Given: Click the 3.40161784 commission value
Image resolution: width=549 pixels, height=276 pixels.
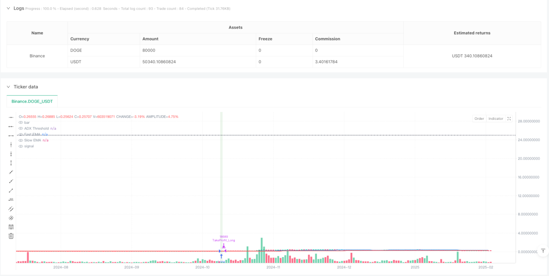Looking at the screenshot, I should coord(326,62).
